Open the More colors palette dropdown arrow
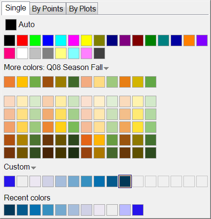211x219 pixels. click(106, 69)
